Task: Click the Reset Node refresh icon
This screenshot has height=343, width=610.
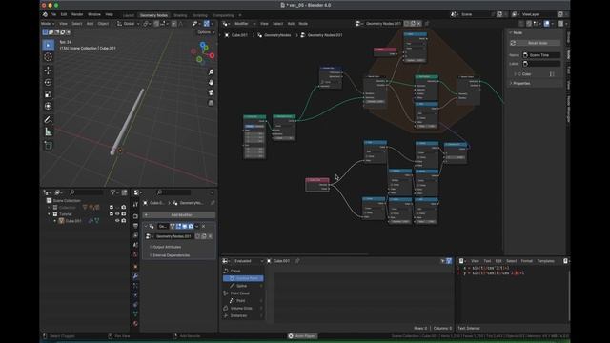Action: click(x=513, y=43)
